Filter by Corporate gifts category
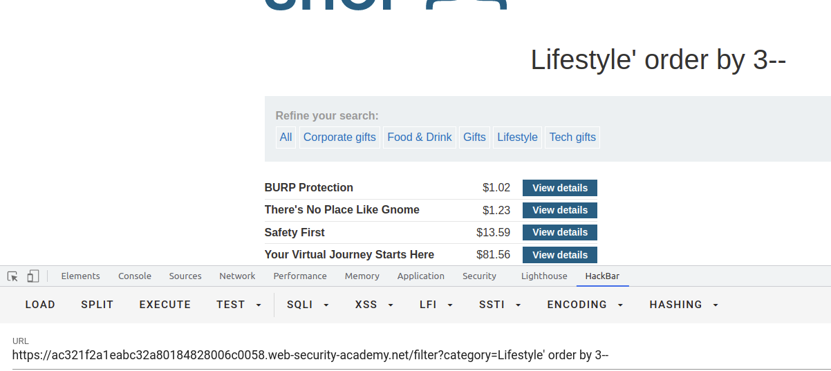Screen dimensions: 831x371 coord(339,137)
